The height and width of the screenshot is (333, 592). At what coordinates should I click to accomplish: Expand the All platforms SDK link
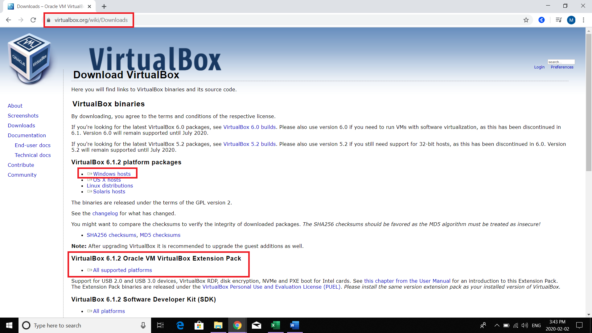pyautogui.click(x=109, y=310)
